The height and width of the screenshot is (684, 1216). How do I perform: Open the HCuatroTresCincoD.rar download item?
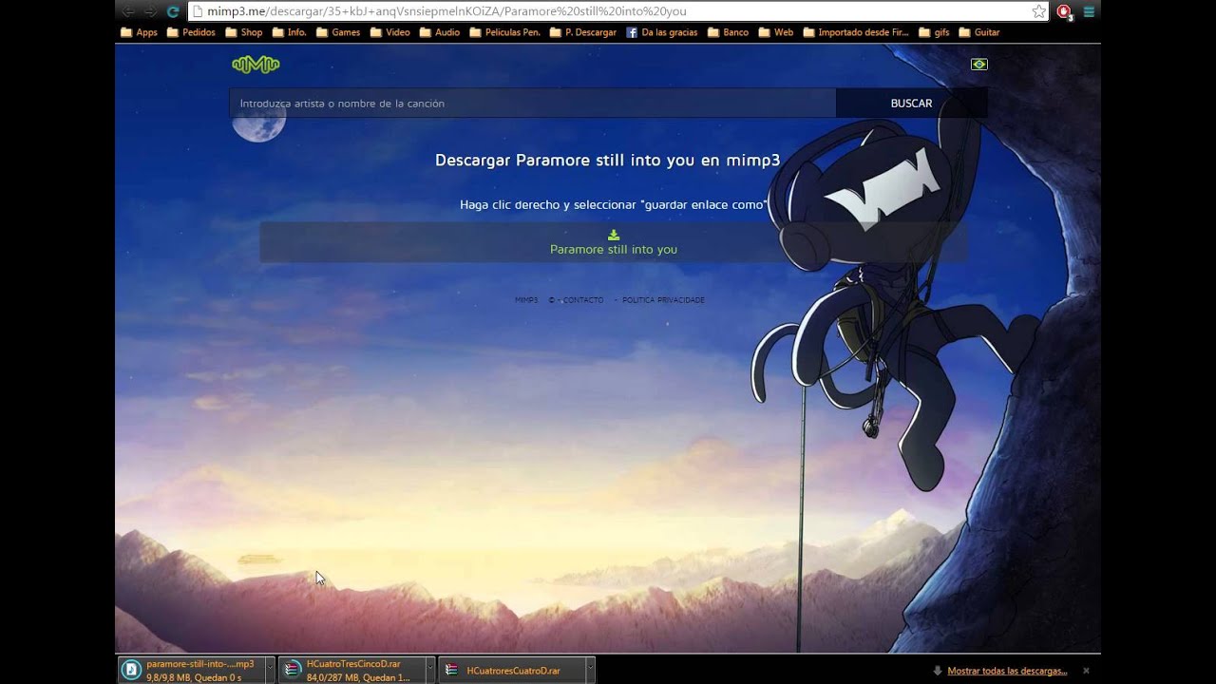(x=351, y=670)
